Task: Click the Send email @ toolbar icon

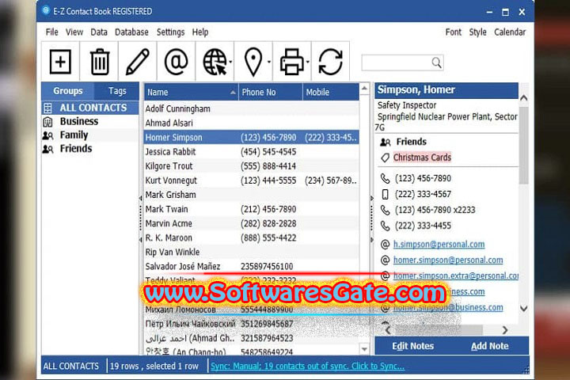Action: [x=176, y=62]
